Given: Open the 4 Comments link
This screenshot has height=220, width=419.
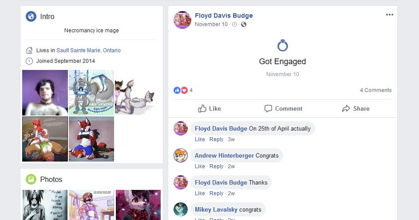Looking at the screenshot, I should (376, 90).
